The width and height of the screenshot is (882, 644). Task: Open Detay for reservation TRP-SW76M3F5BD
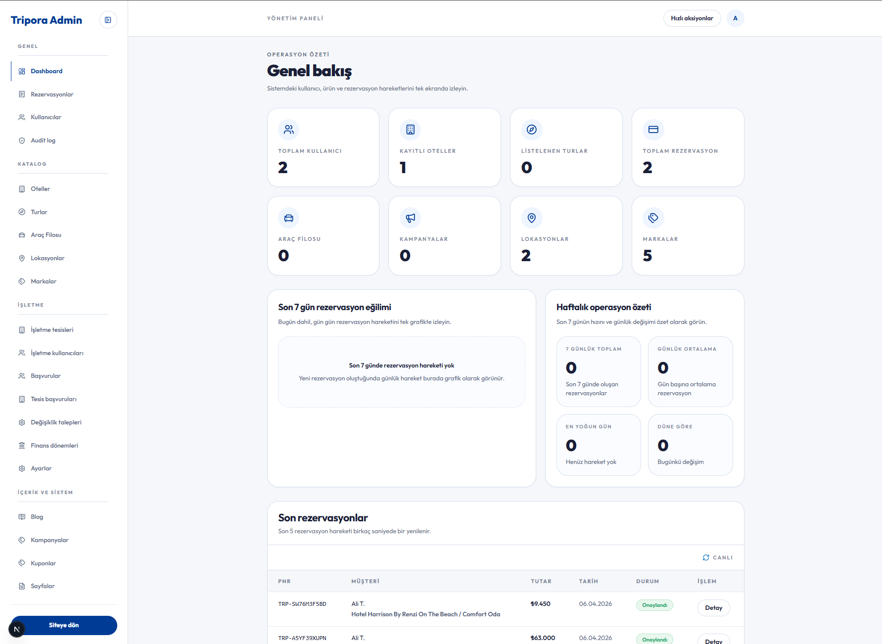[x=713, y=608]
